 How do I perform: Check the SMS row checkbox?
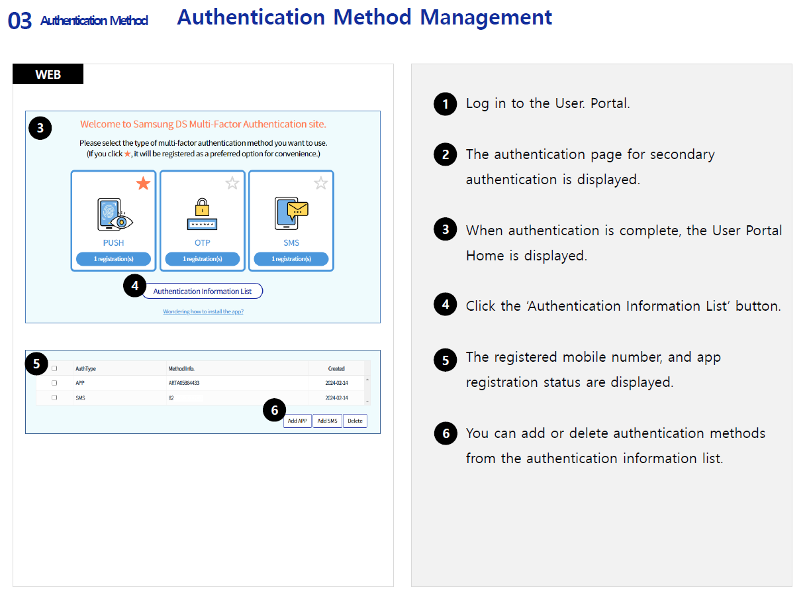[54, 398]
